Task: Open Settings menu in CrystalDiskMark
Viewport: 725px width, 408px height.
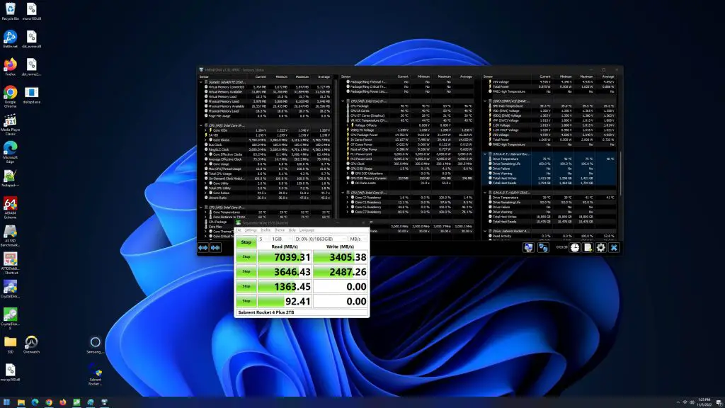Action: tap(251, 230)
